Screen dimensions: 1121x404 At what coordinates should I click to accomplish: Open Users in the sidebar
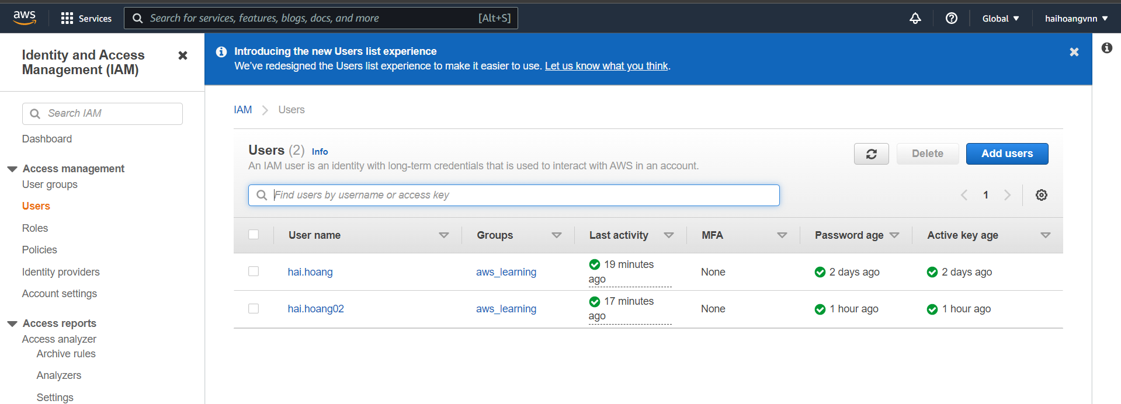click(36, 206)
